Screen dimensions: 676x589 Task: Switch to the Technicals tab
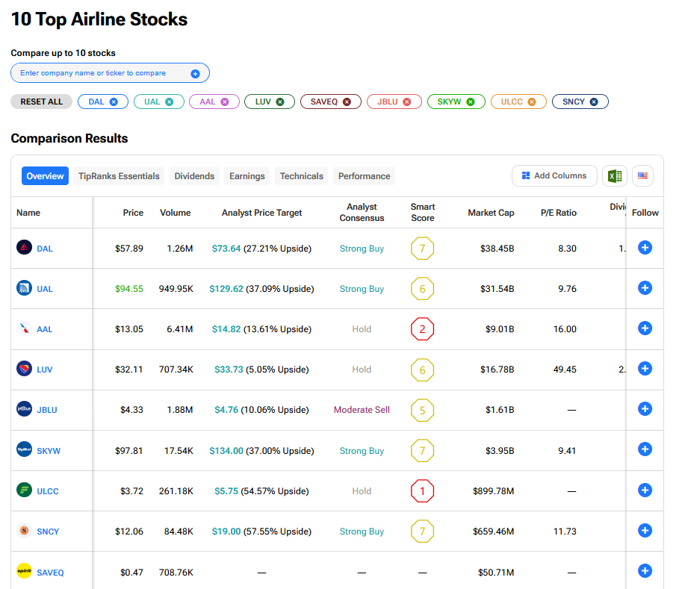(301, 176)
